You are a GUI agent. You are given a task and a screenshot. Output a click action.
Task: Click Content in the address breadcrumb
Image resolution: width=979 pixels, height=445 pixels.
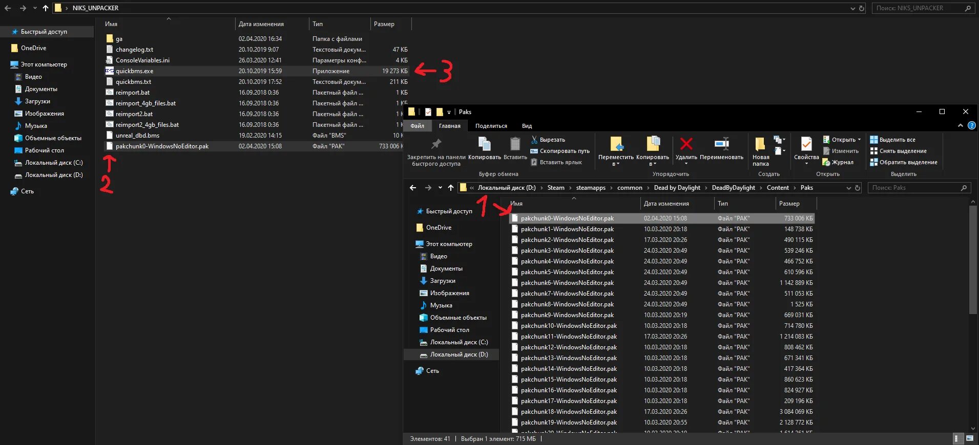778,188
